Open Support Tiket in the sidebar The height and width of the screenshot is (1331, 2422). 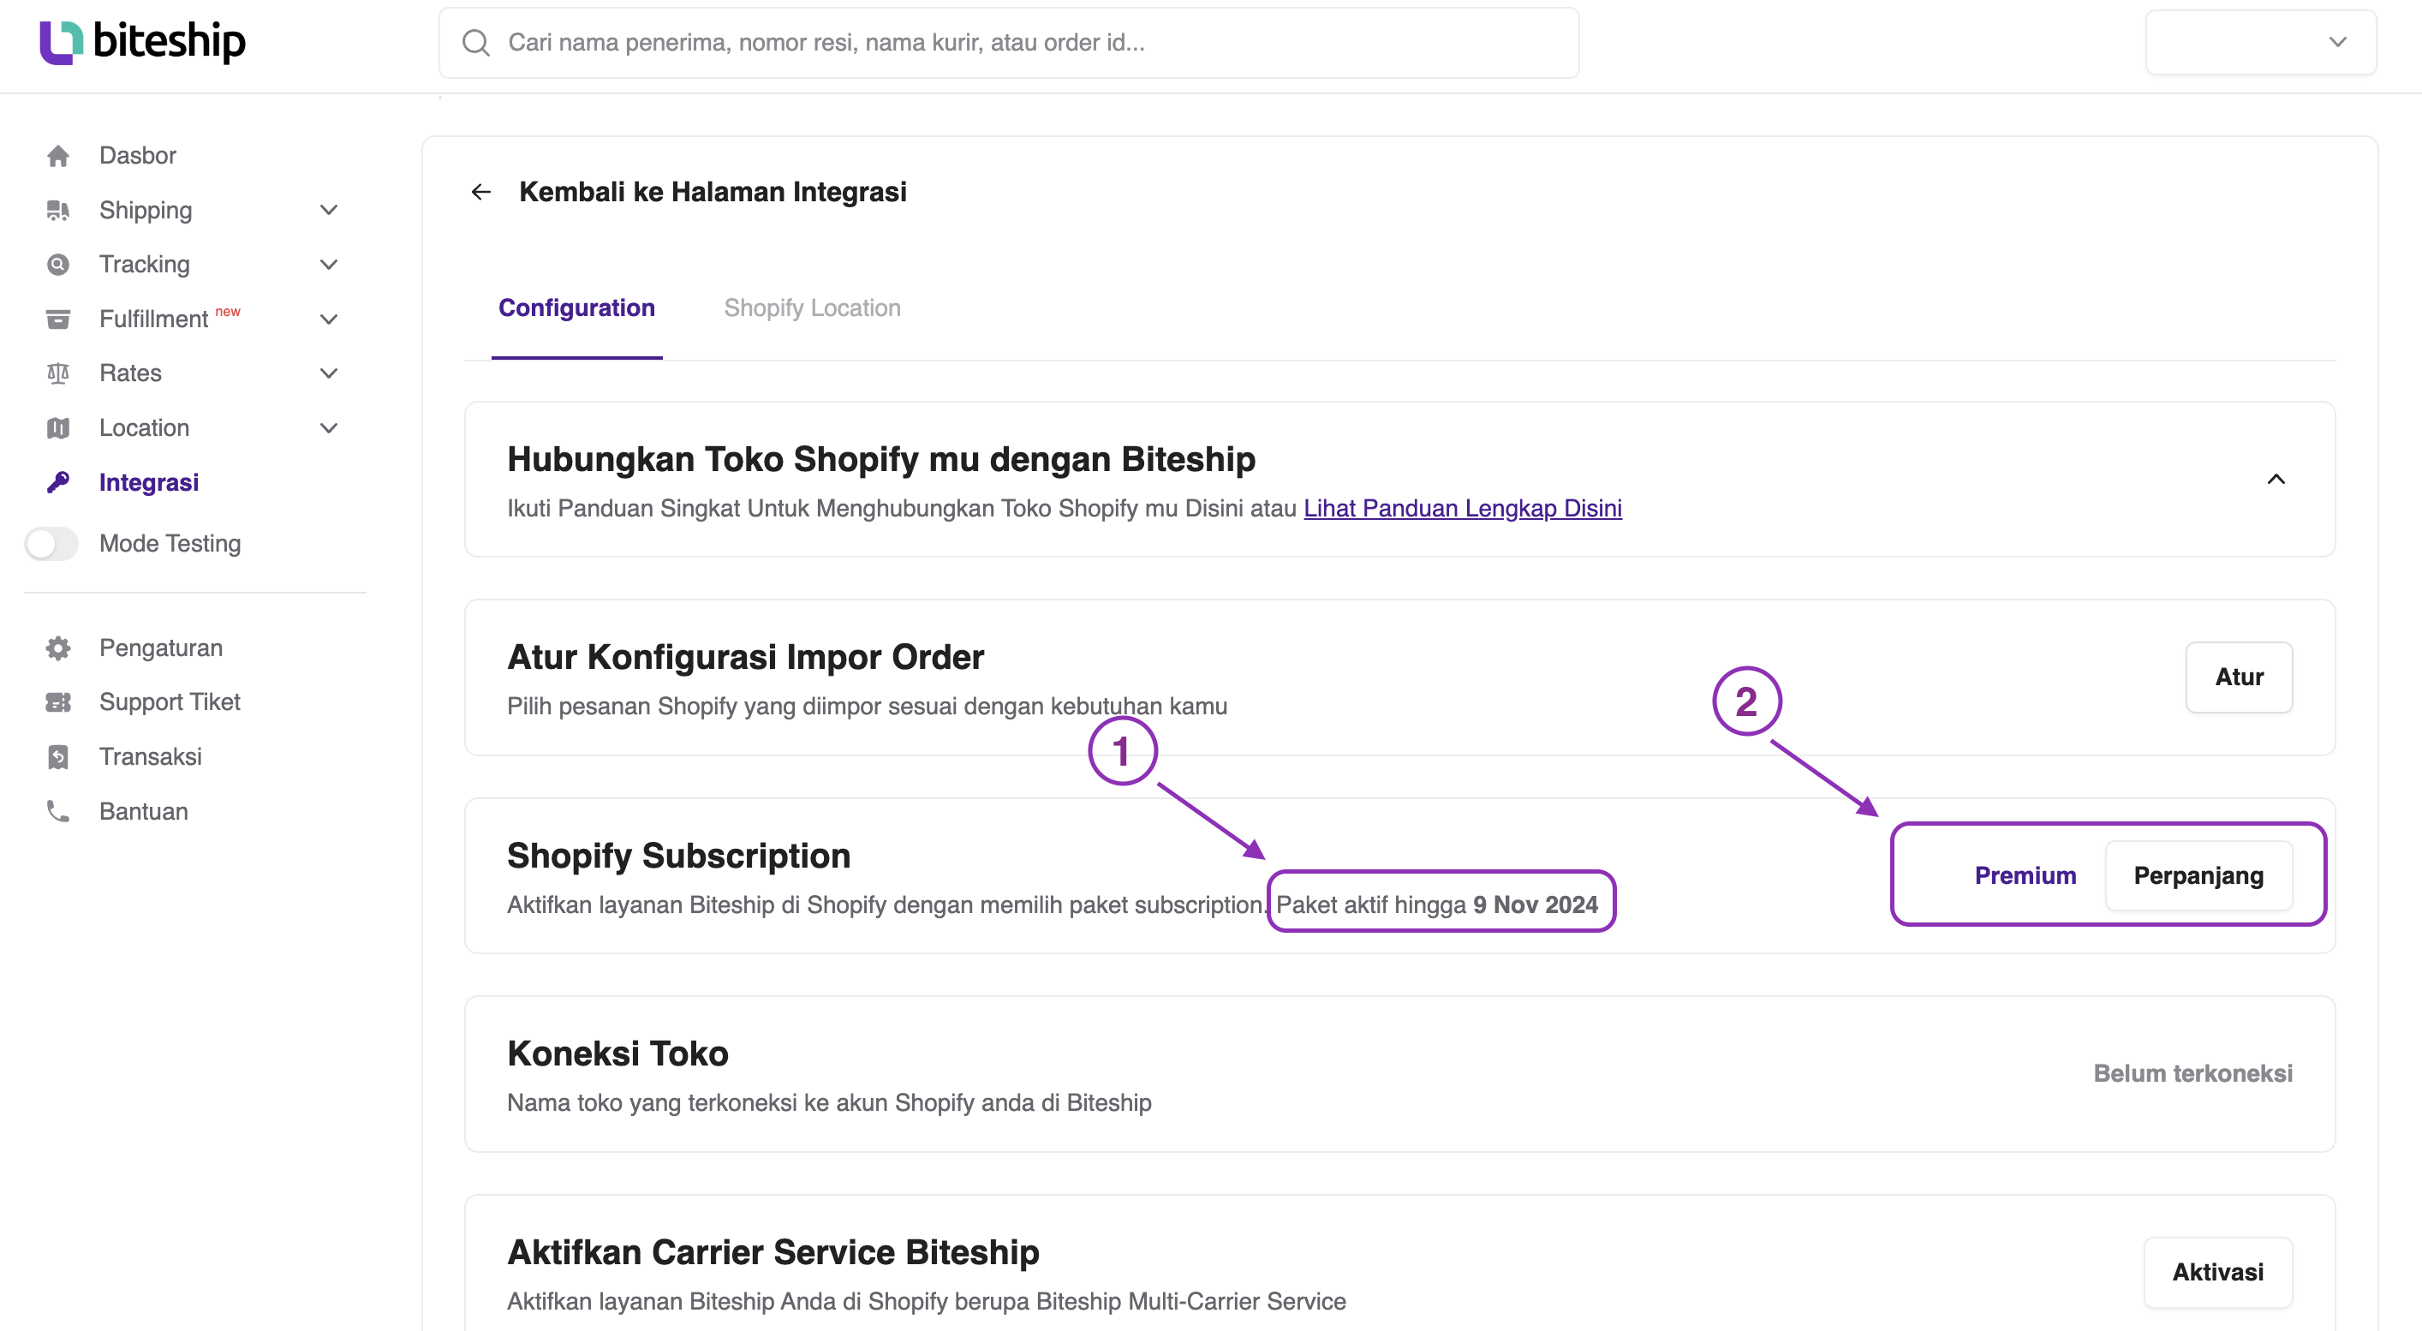click(x=170, y=703)
